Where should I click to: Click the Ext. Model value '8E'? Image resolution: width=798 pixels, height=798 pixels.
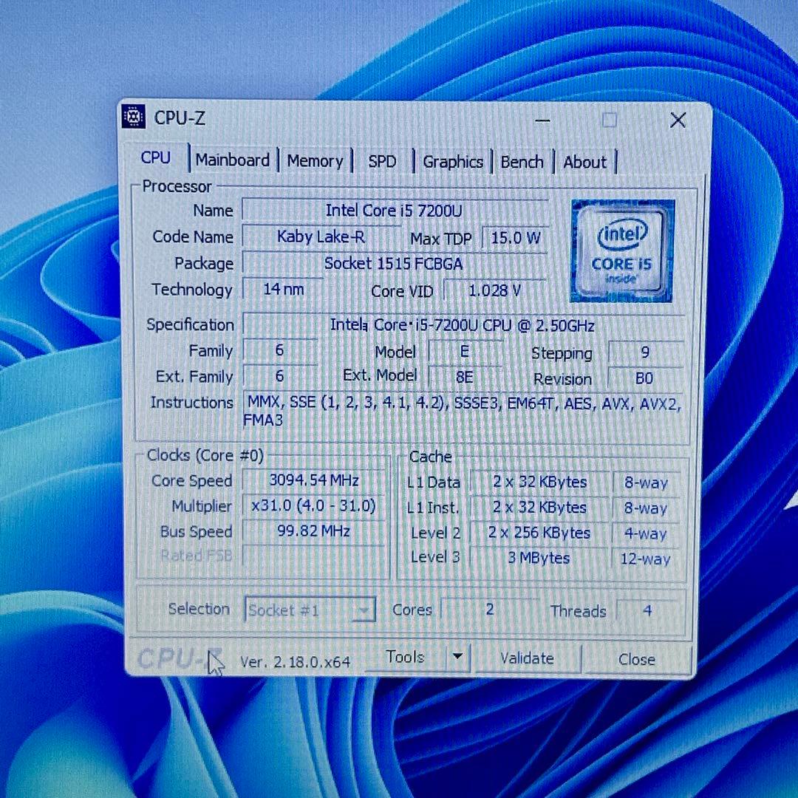[464, 377]
